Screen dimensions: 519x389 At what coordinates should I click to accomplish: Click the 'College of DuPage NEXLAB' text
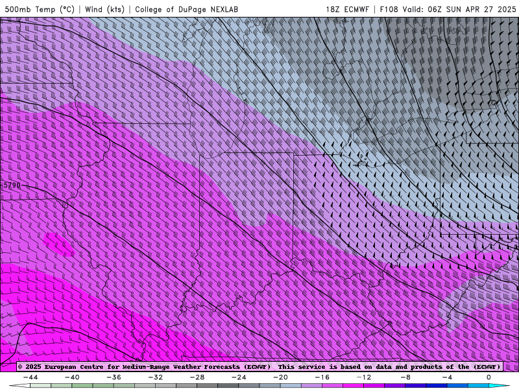pyautogui.click(x=186, y=9)
